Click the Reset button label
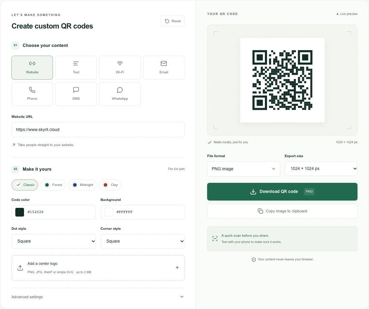Screen dimensions: 369x309 (176, 21)
